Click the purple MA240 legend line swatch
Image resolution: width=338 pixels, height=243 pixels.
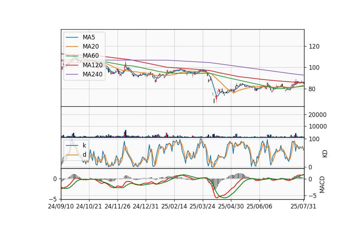[72, 74]
